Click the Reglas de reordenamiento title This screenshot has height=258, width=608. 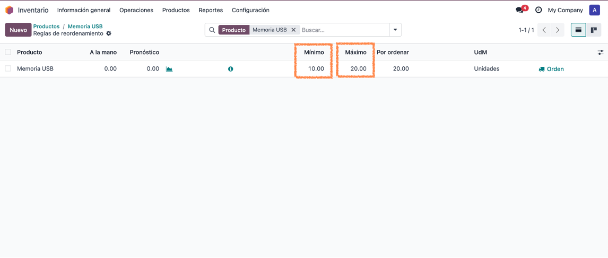click(x=68, y=33)
